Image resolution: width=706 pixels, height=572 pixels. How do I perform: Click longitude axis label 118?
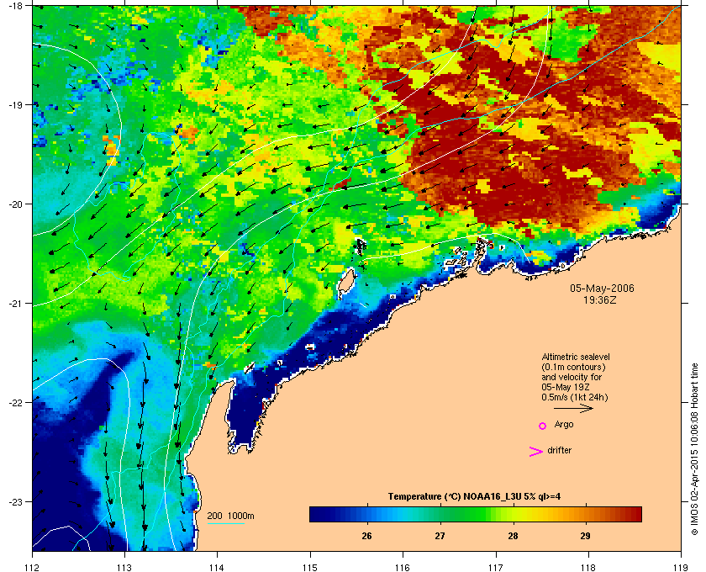tap(588, 568)
